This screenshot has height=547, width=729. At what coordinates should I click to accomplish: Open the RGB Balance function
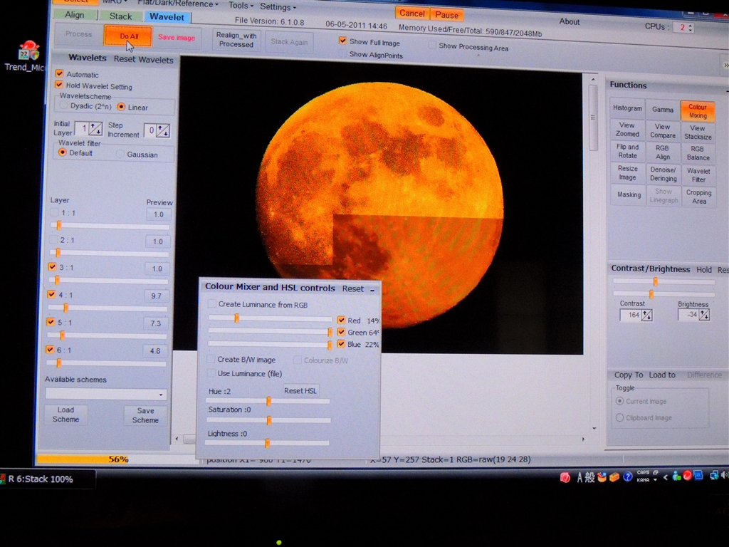coord(698,152)
